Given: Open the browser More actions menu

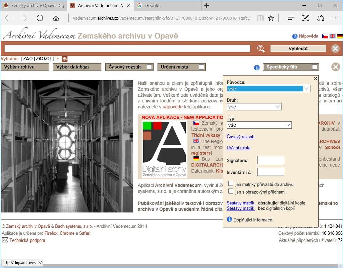Looking at the screenshot, I should tap(335, 18).
